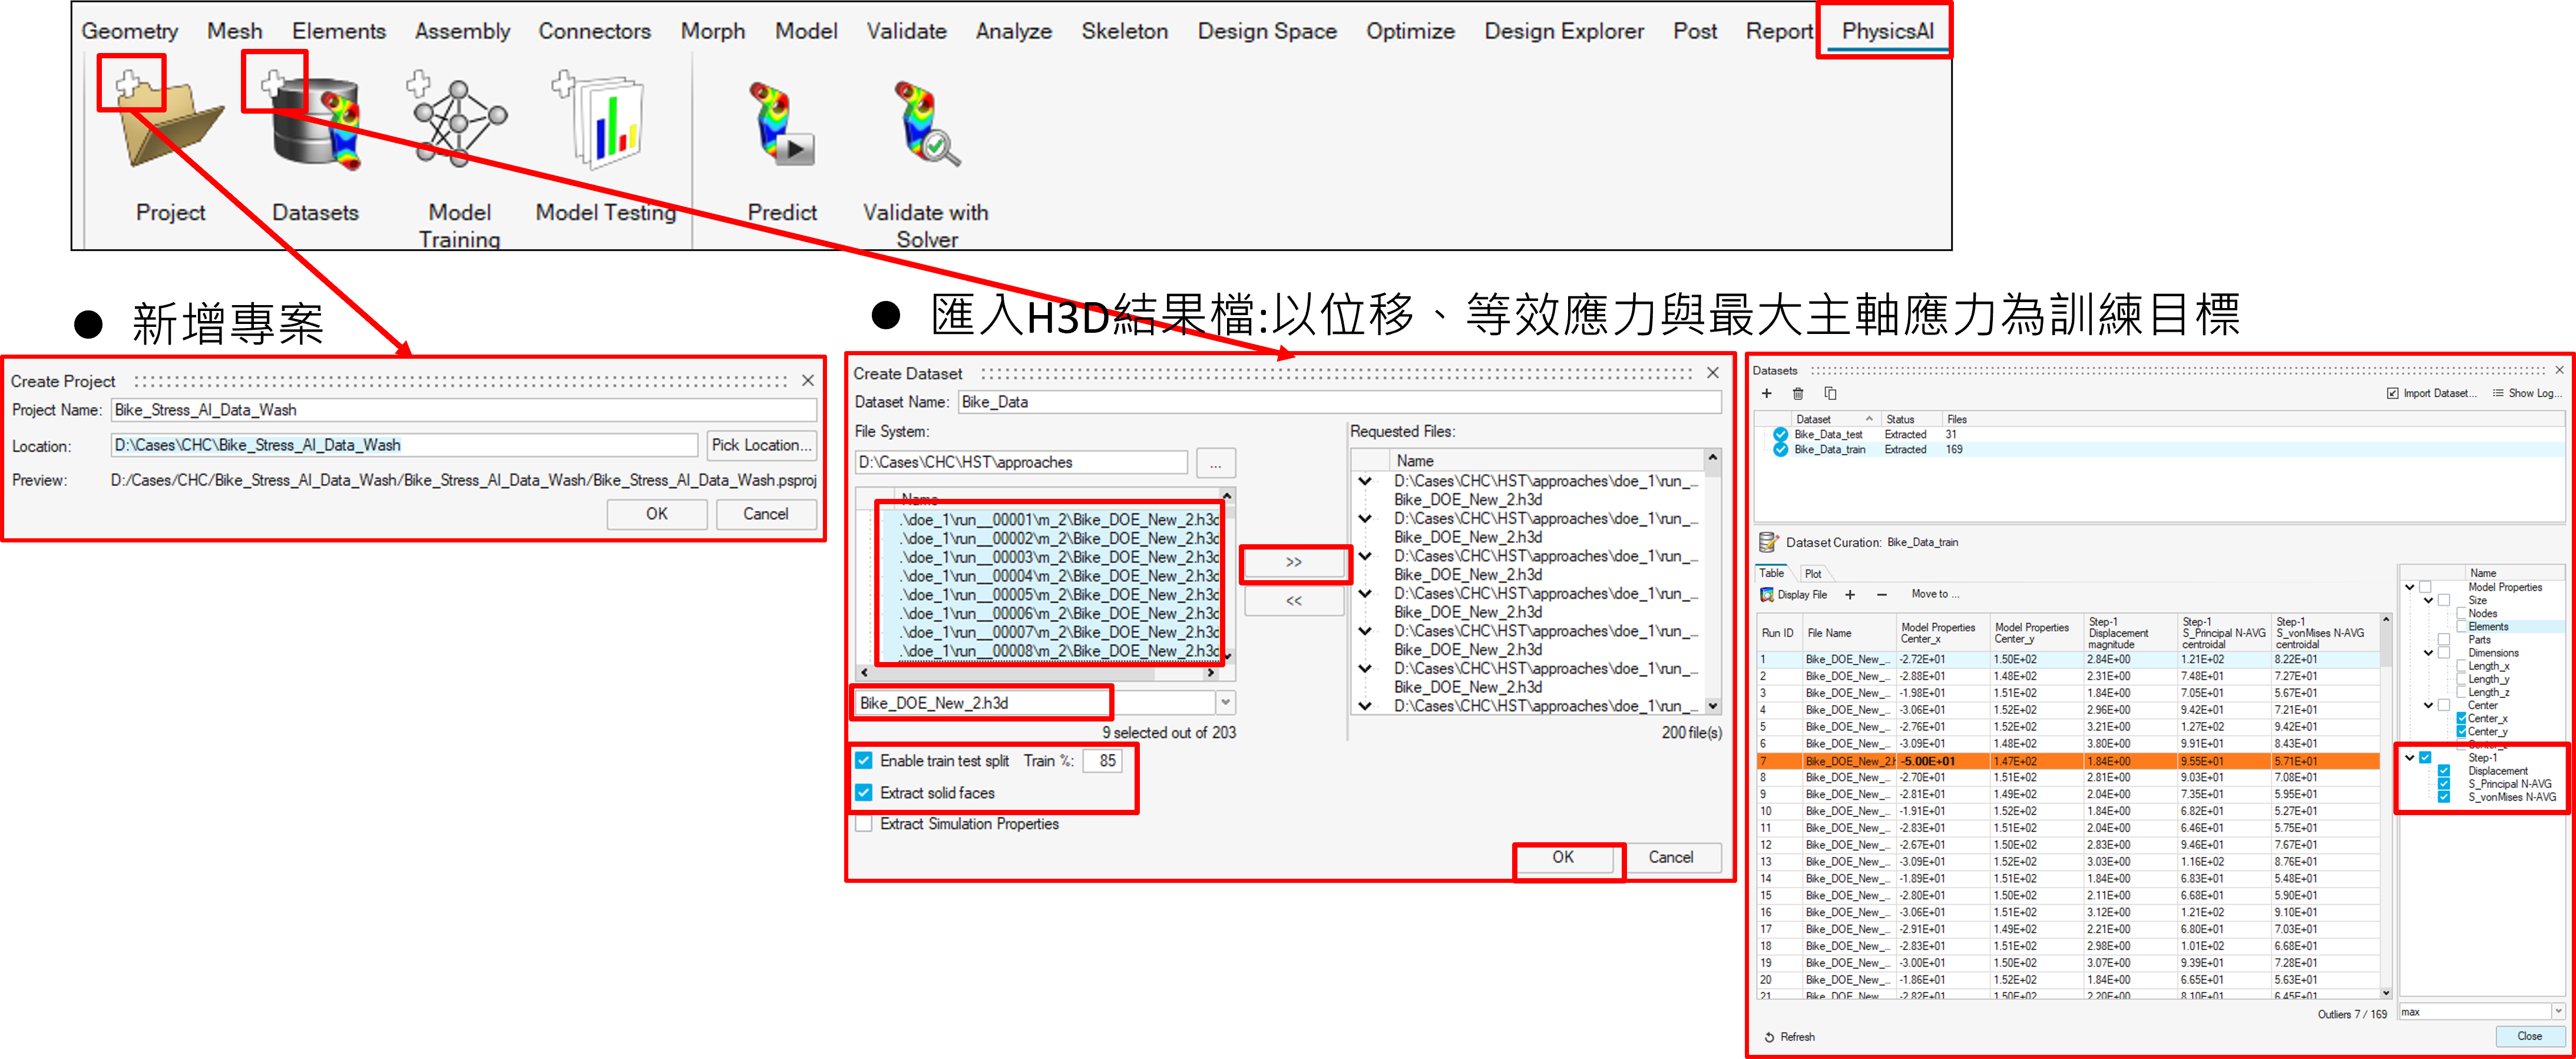Open the Optimize ribbon tab
This screenshot has height=1059, width=2576.
pyautogui.click(x=1410, y=31)
